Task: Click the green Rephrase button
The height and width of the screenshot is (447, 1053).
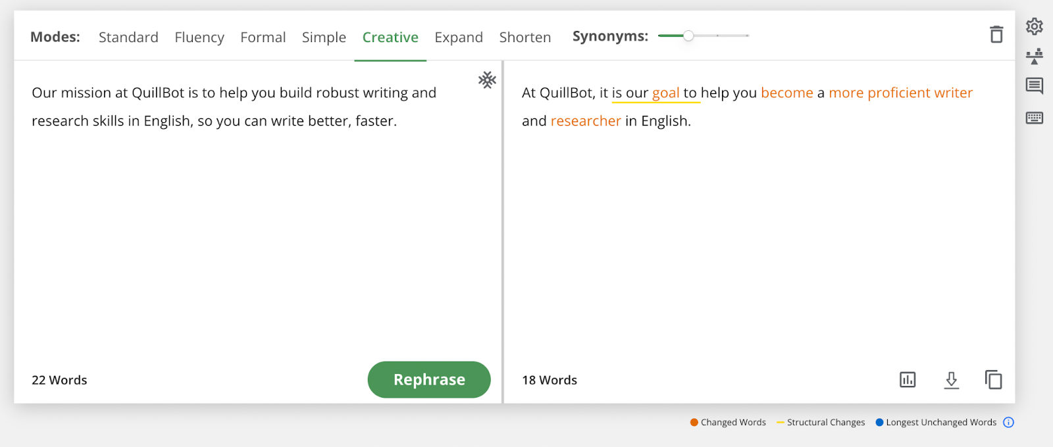Action: [429, 379]
